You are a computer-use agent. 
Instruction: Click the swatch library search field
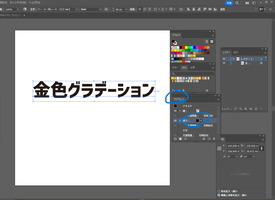coord(192,74)
